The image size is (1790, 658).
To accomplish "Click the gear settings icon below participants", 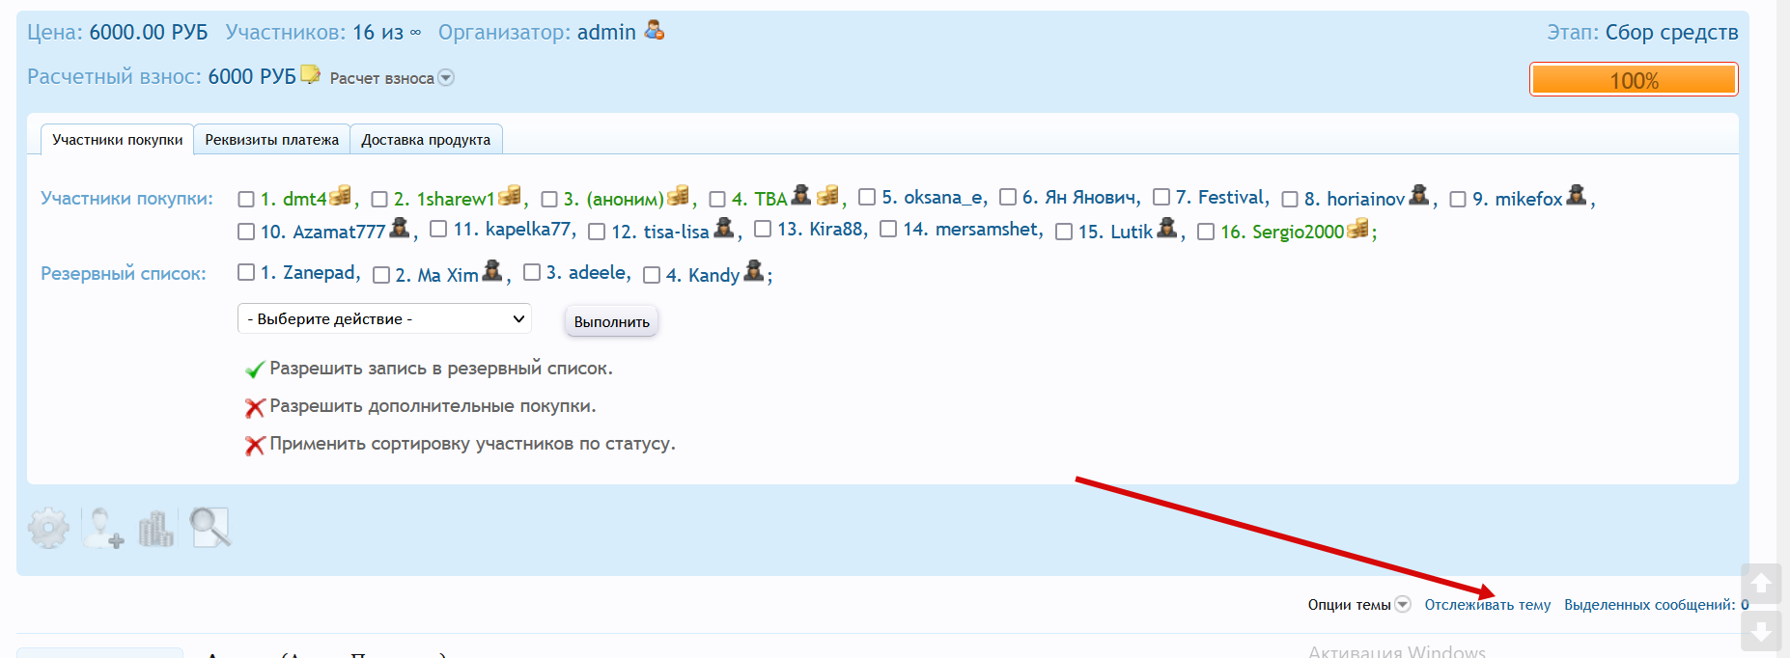I will click(48, 528).
